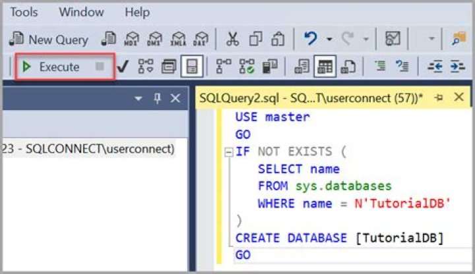Image resolution: width=475 pixels, height=274 pixels.
Task: Collapse the IF NOT EXISTS code block
Action: pyautogui.click(x=228, y=152)
